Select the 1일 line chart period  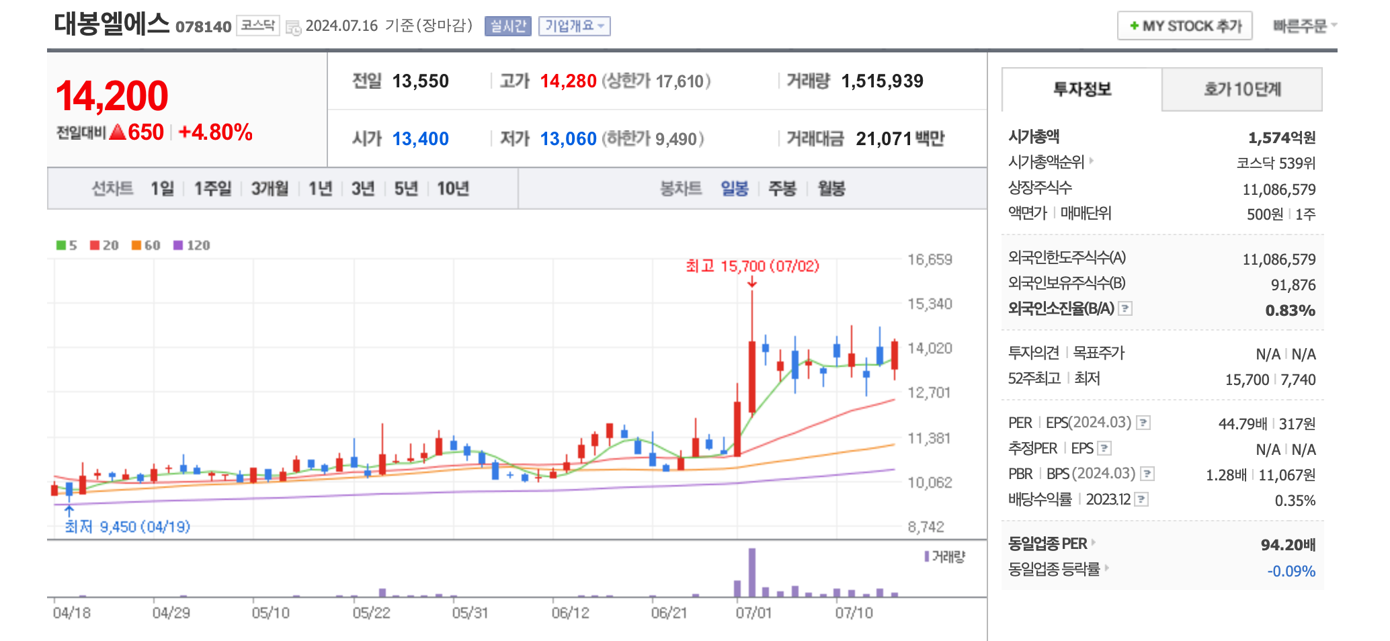pyautogui.click(x=162, y=189)
